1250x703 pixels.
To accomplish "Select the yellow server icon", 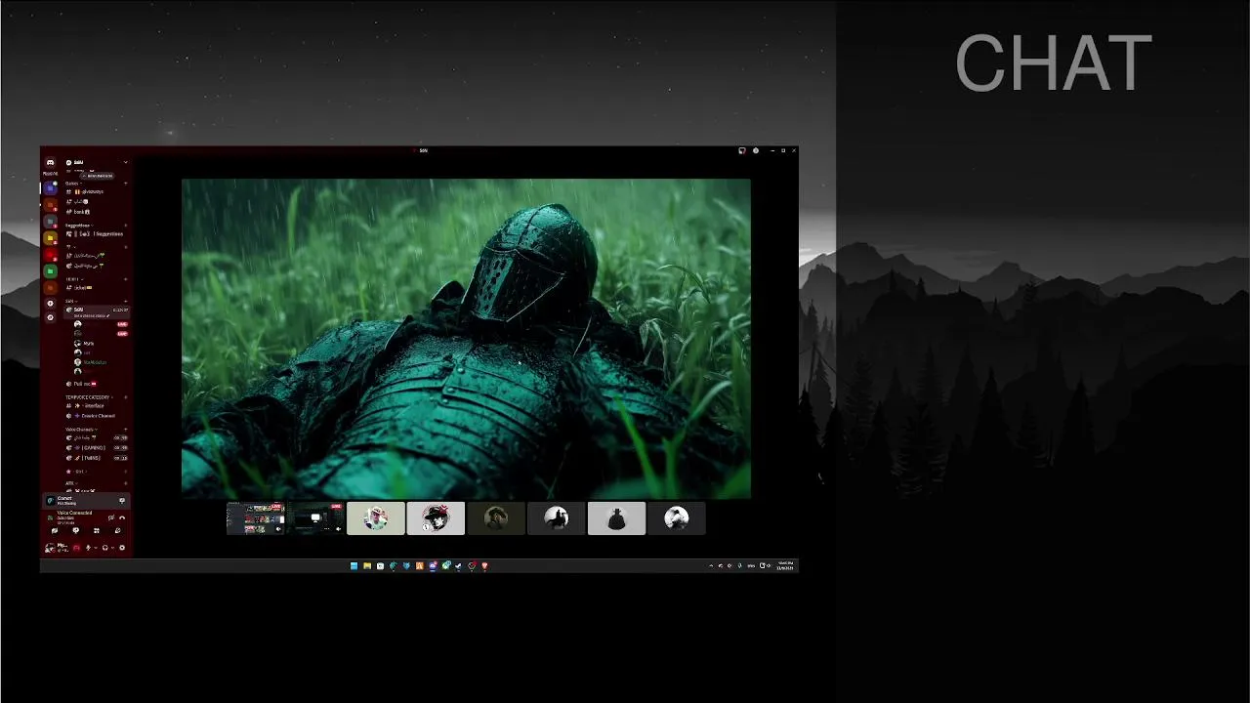I will point(51,237).
